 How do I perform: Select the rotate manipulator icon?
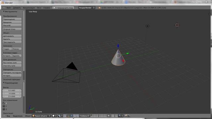(x=74, y=116)
